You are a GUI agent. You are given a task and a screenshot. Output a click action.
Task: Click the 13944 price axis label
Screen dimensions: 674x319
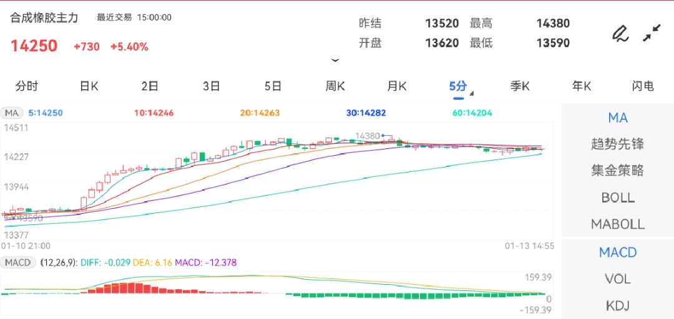tap(16, 187)
